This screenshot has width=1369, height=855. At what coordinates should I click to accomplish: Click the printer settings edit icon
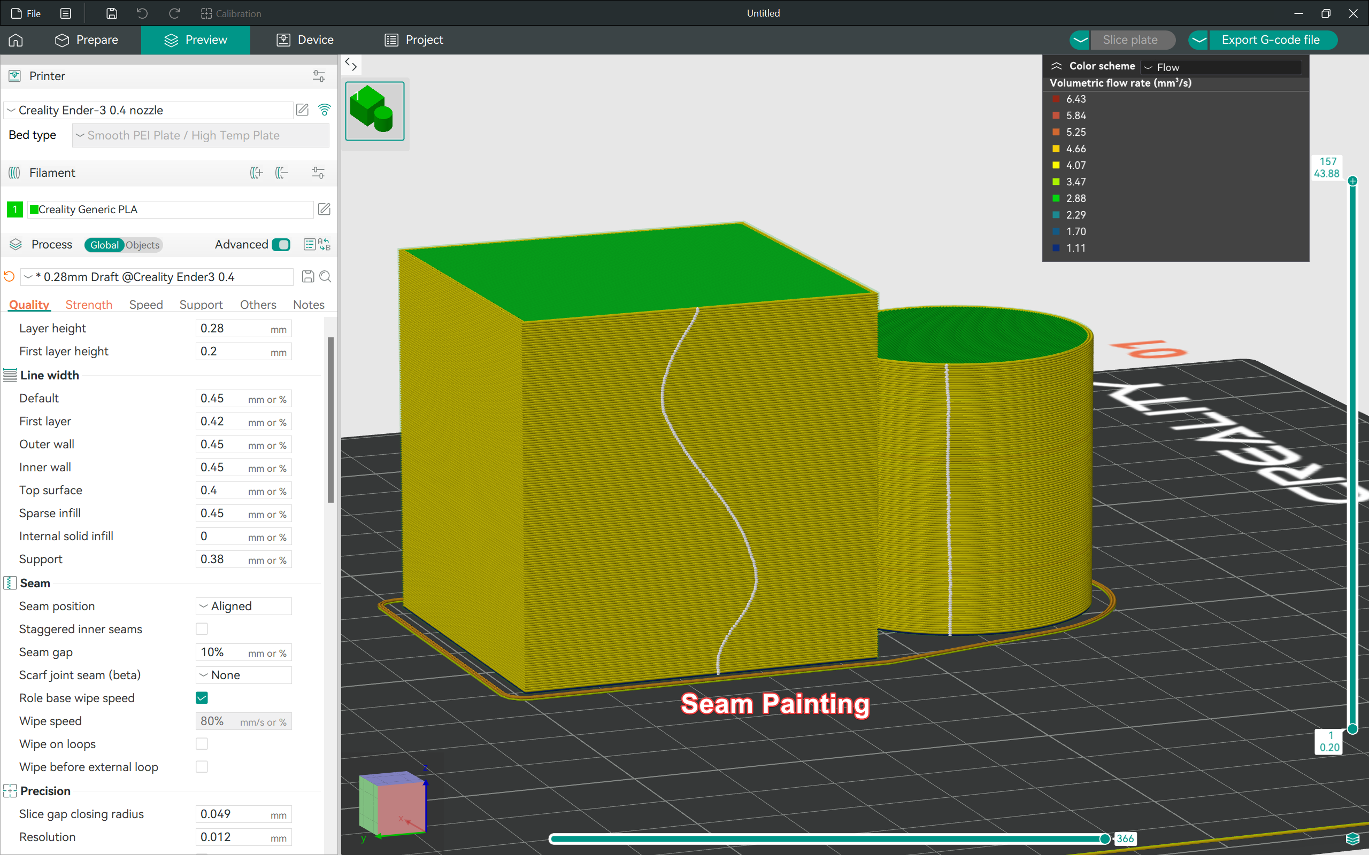coord(304,110)
